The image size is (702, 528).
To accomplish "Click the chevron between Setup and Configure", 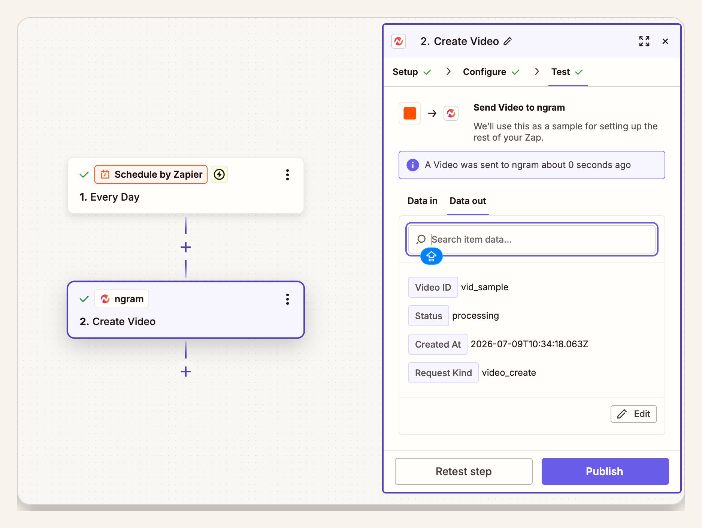I will pyautogui.click(x=448, y=71).
